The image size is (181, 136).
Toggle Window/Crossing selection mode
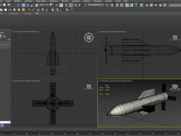(x=18, y=5)
